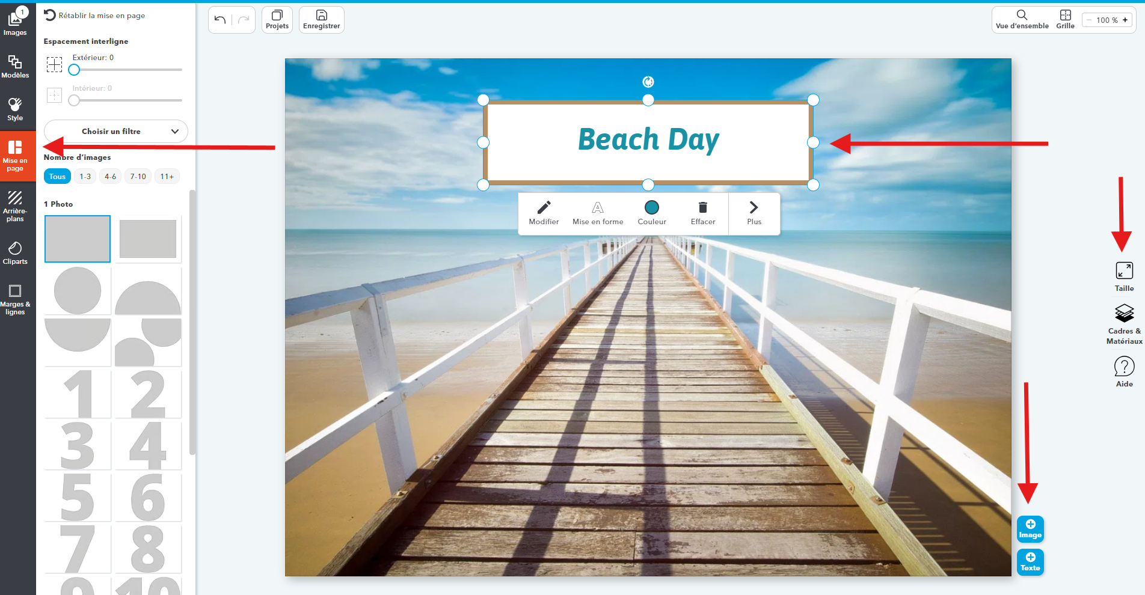
Task: Choose the bordered single photo layout
Action: [x=148, y=239]
